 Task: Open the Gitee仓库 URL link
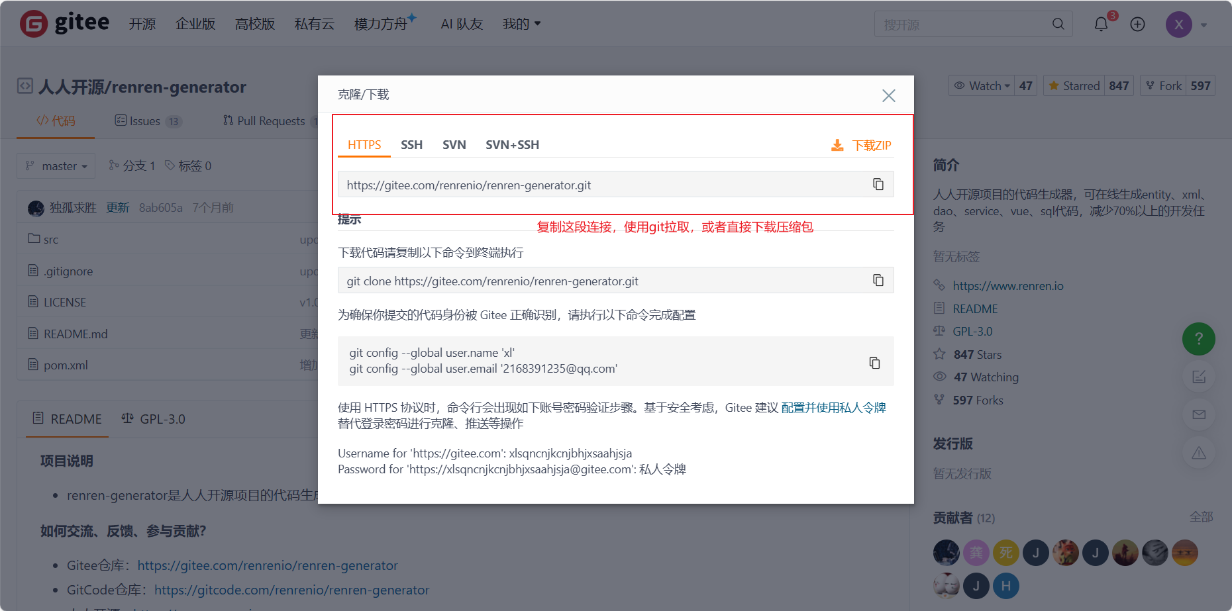click(268, 566)
